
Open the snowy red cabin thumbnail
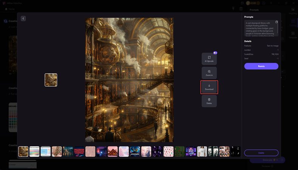[113, 151]
